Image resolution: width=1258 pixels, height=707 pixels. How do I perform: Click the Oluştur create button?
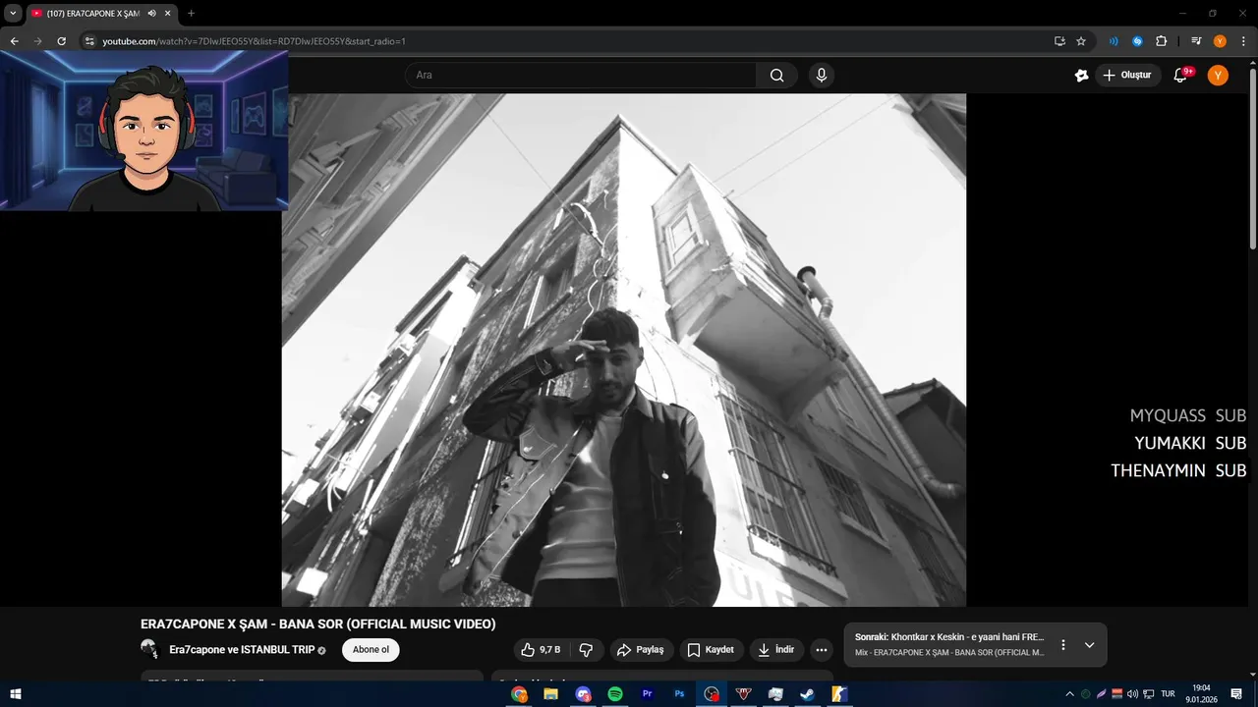1127,76
